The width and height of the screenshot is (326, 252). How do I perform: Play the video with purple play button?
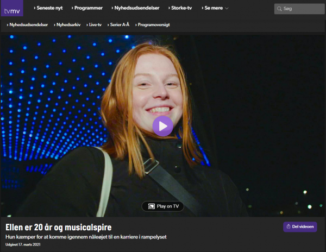click(163, 126)
